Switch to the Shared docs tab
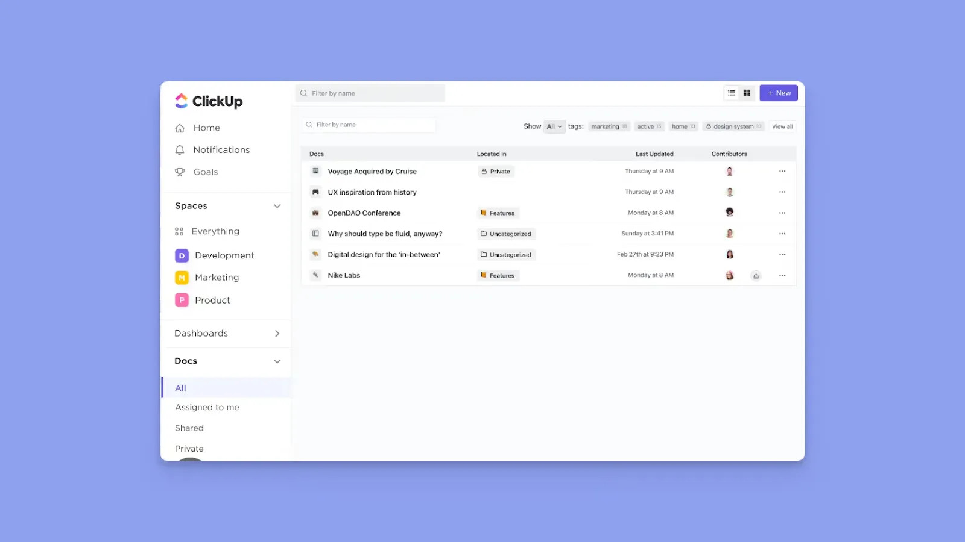Image resolution: width=965 pixels, height=542 pixels. 189,428
